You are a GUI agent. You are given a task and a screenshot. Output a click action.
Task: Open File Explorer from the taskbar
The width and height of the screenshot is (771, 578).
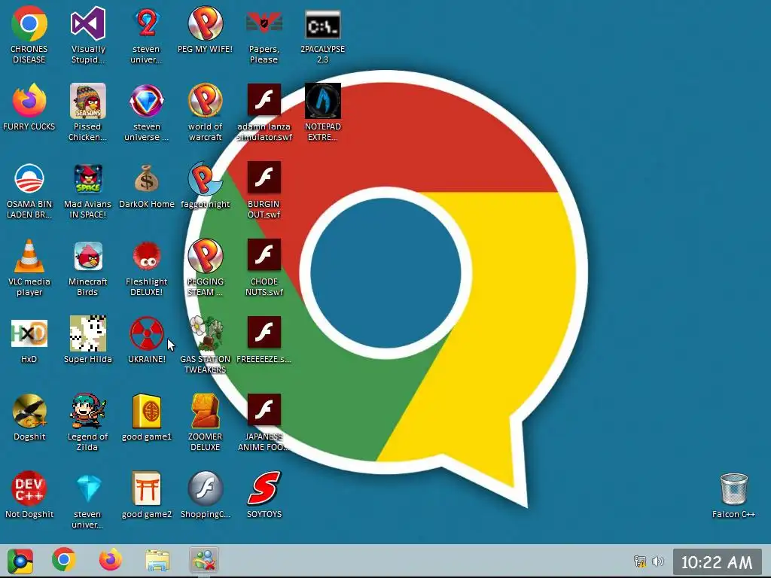tap(157, 561)
